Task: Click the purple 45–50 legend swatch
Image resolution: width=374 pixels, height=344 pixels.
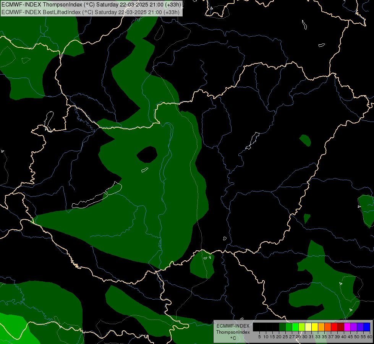Action: point(354,327)
